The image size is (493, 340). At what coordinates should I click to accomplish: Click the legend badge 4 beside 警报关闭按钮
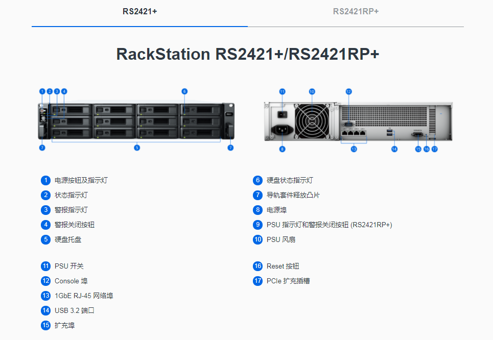(x=45, y=225)
